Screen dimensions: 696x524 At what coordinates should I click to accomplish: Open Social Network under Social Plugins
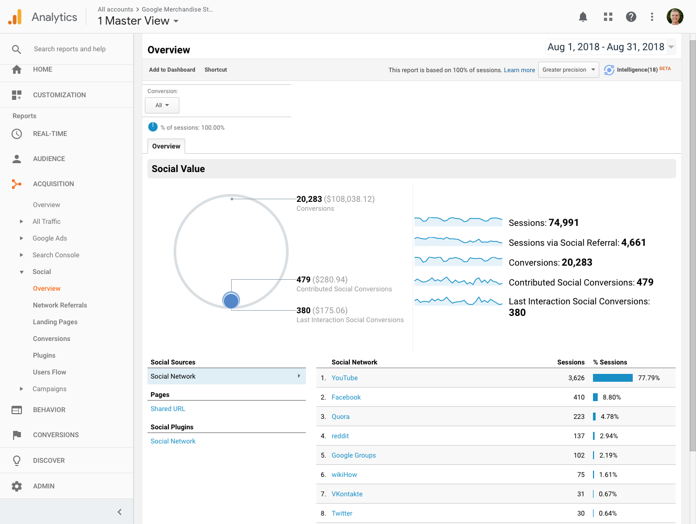(x=173, y=441)
